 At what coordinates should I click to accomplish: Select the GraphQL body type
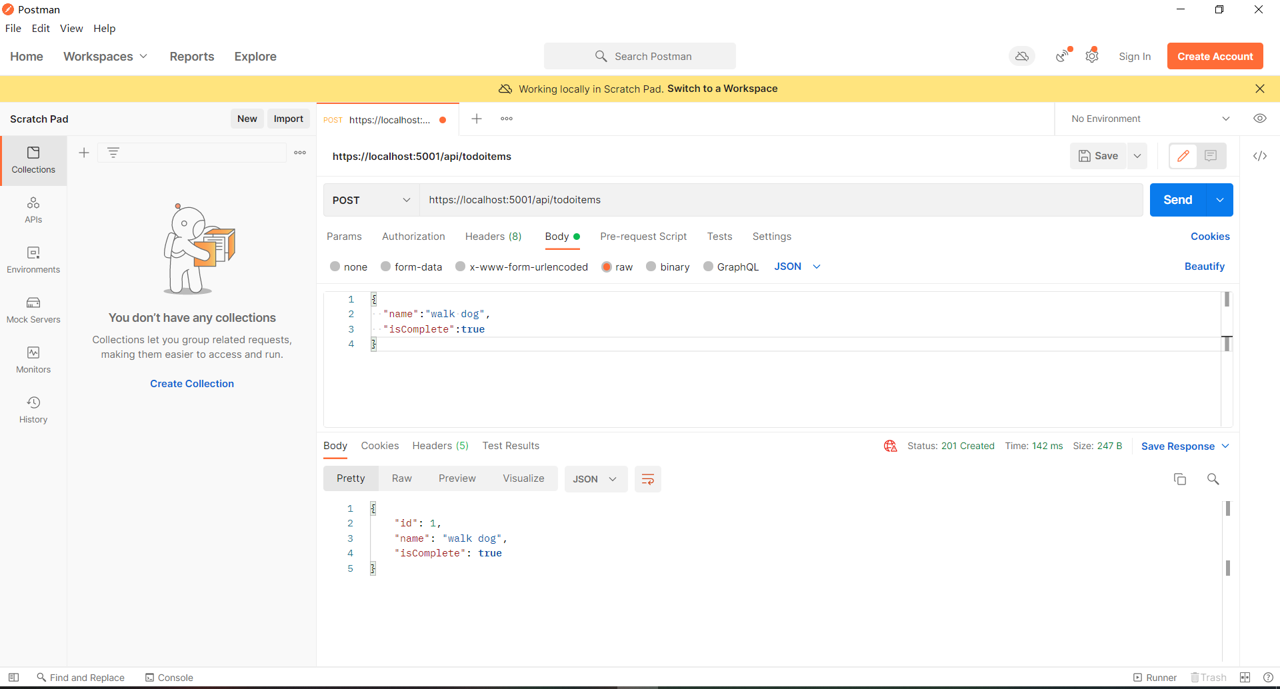[731, 267]
